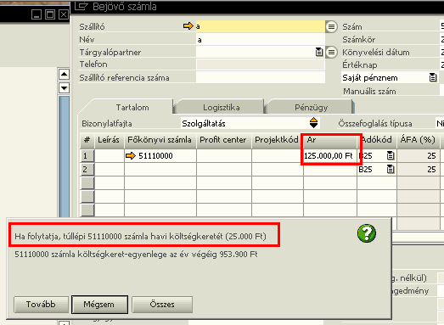Switch to the Tartalom tab
Viewport: 444px width, 325px height.
pyautogui.click(x=132, y=107)
